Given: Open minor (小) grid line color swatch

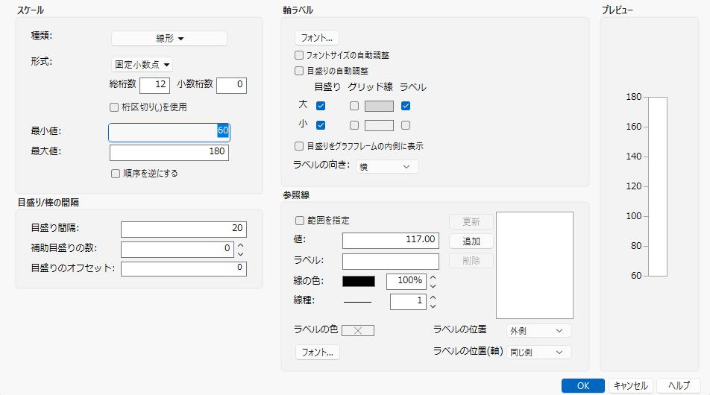Looking at the screenshot, I should [x=379, y=125].
